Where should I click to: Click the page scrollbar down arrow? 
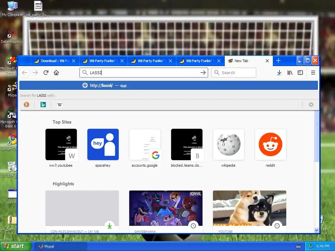[317, 230]
